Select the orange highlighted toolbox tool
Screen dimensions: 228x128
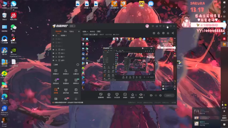[x=56, y=91]
